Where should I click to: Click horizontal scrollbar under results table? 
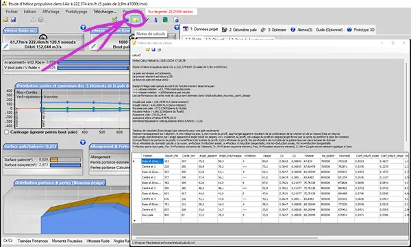(x=226, y=238)
